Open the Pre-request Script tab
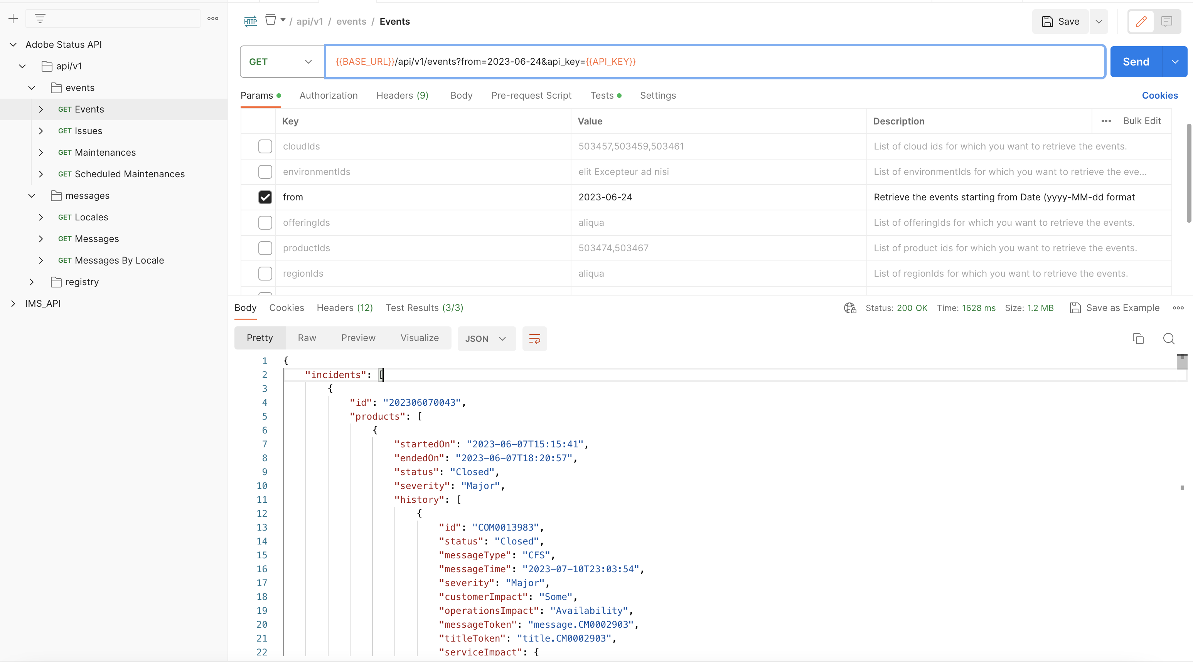The image size is (1193, 662). [x=531, y=95]
